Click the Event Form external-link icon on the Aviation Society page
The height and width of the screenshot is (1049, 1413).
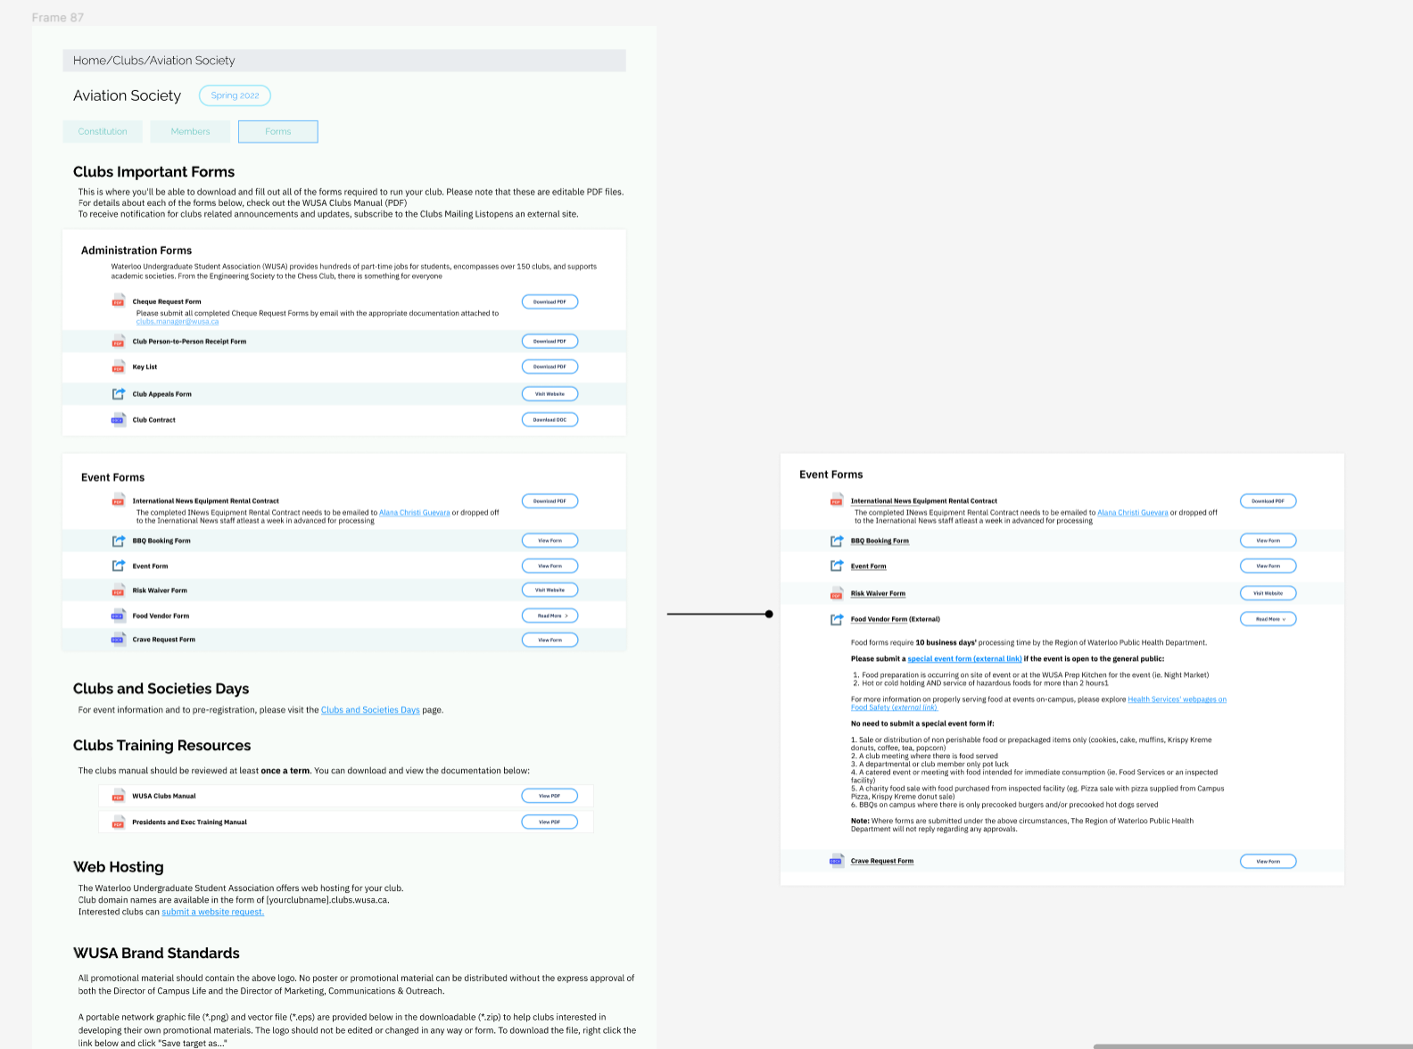point(118,566)
